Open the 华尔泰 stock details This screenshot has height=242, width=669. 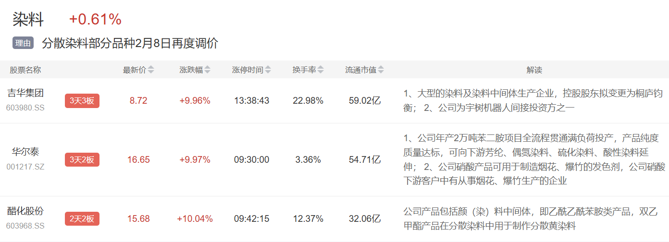25,152
